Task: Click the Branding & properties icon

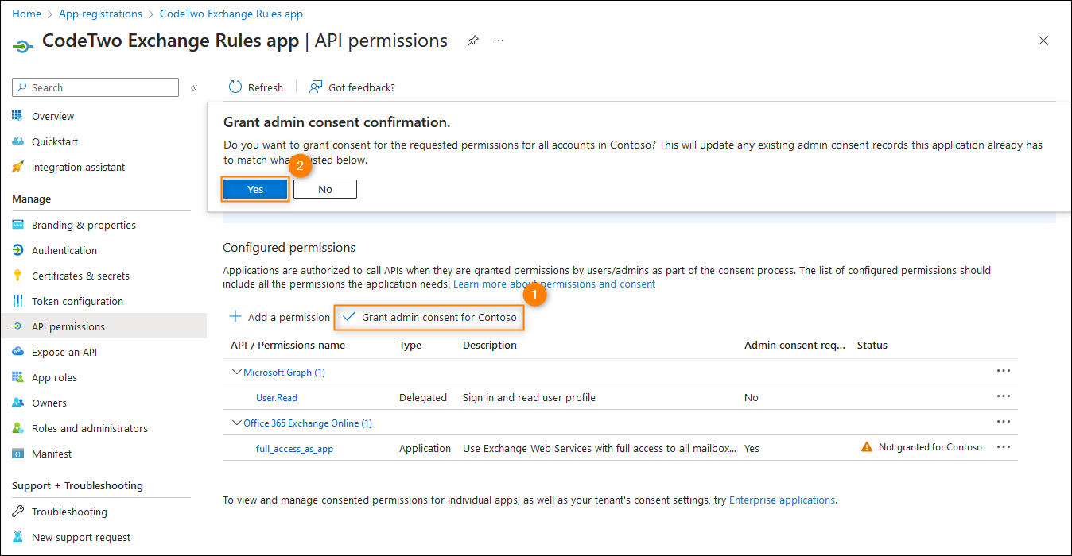Action: (x=17, y=225)
